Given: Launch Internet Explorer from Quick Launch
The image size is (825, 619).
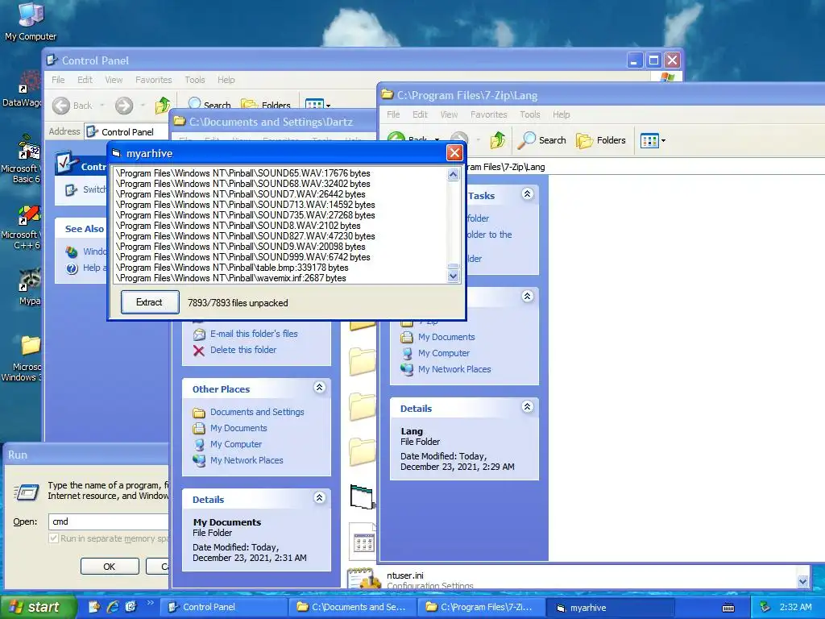Looking at the screenshot, I should coord(113,607).
